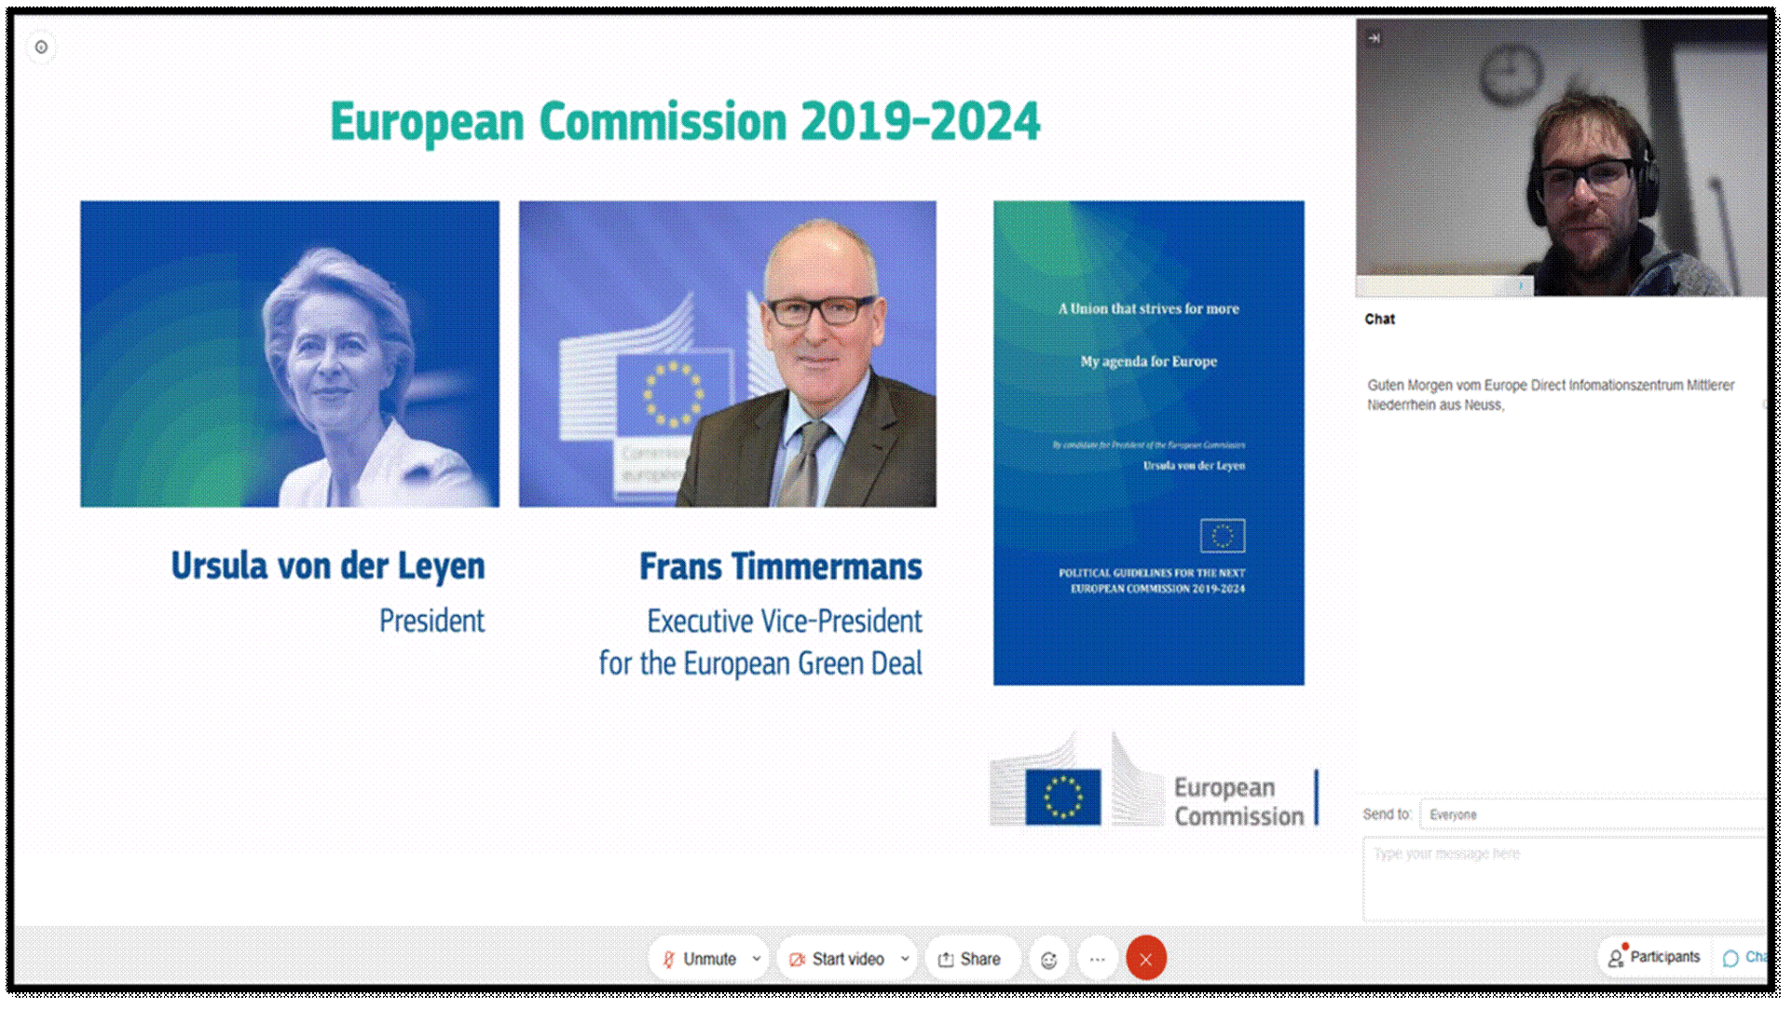This screenshot has width=1792, height=1010.
Task: Open audio options arrow beside Unmute
Action: 757,959
